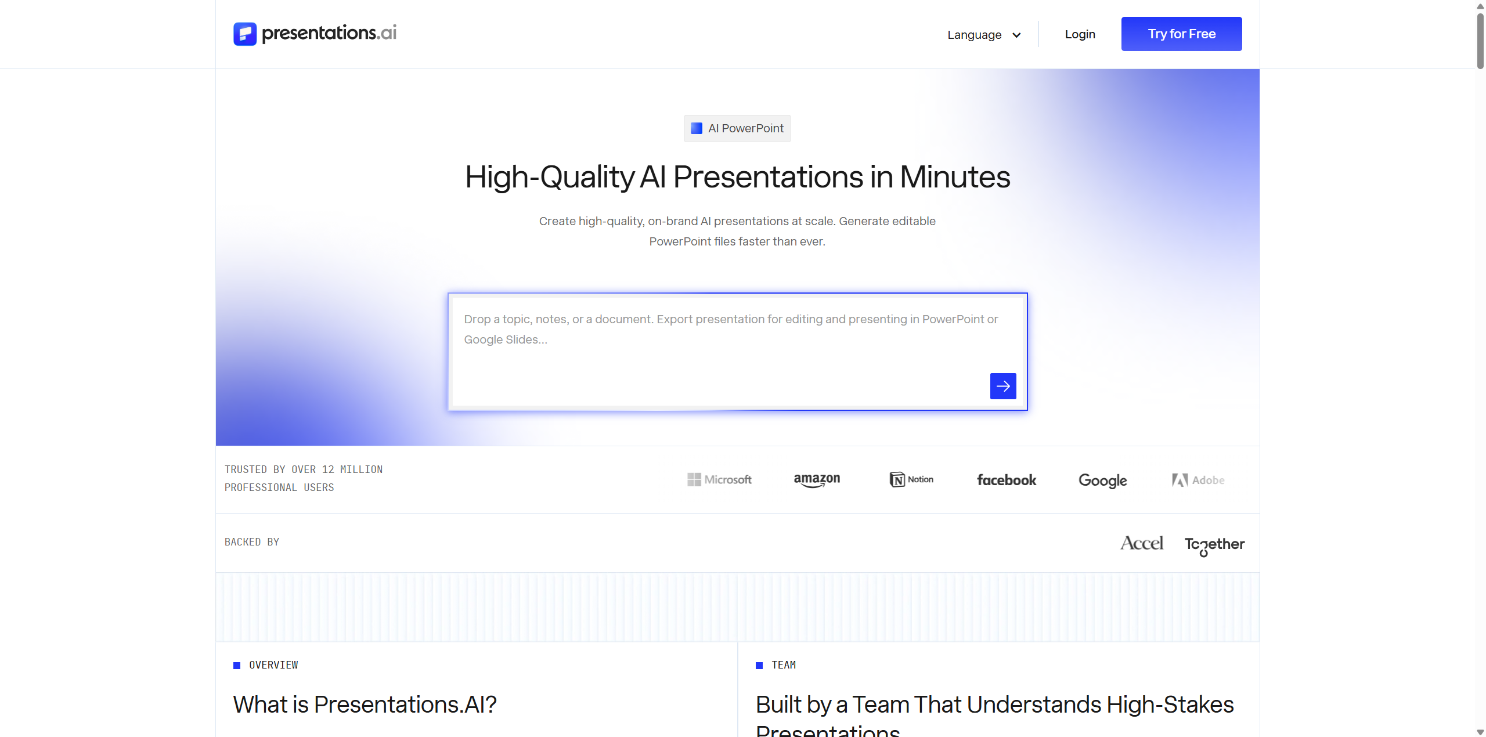Focus the presentation topic input field
Image resolution: width=1486 pixels, height=737 pixels.
tap(737, 352)
